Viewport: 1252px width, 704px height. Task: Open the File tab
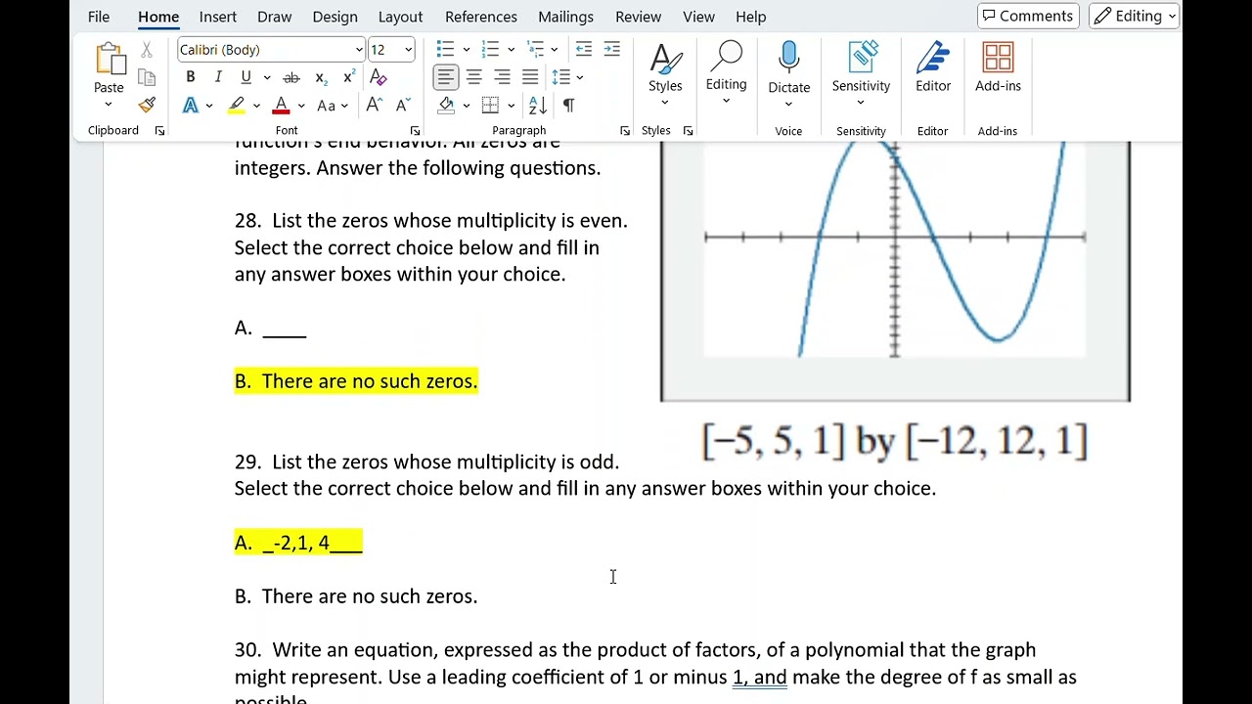coord(99,17)
